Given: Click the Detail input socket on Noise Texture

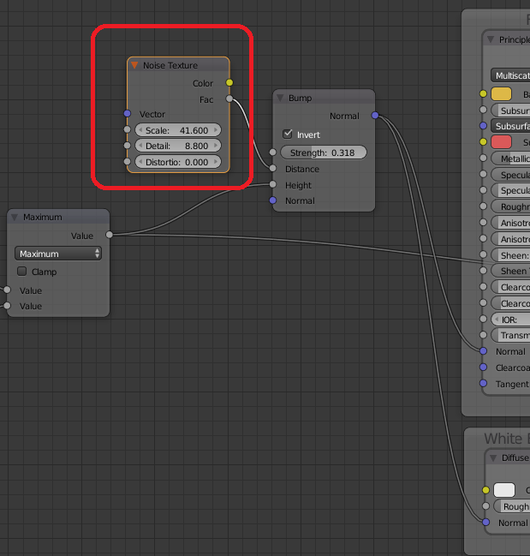Looking at the screenshot, I should tap(128, 146).
